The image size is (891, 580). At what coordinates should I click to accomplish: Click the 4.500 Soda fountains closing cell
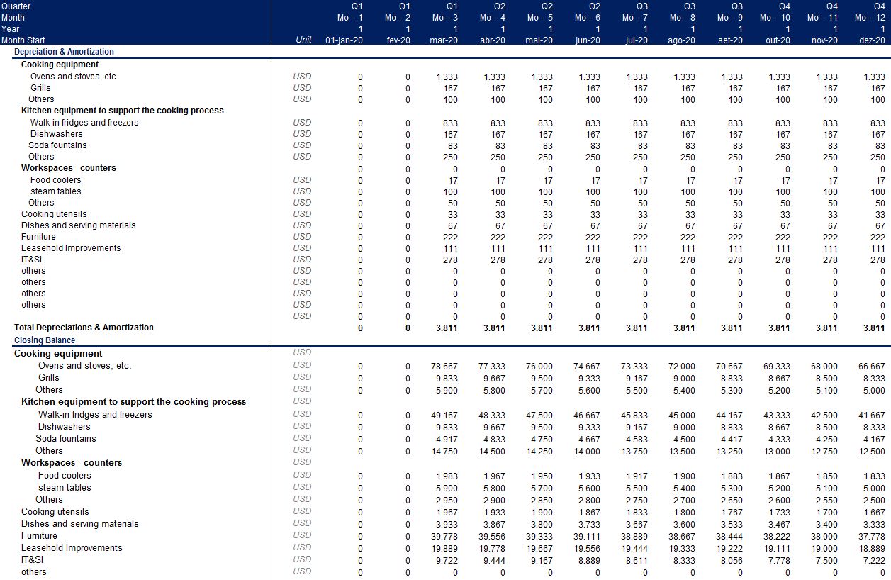click(x=684, y=439)
